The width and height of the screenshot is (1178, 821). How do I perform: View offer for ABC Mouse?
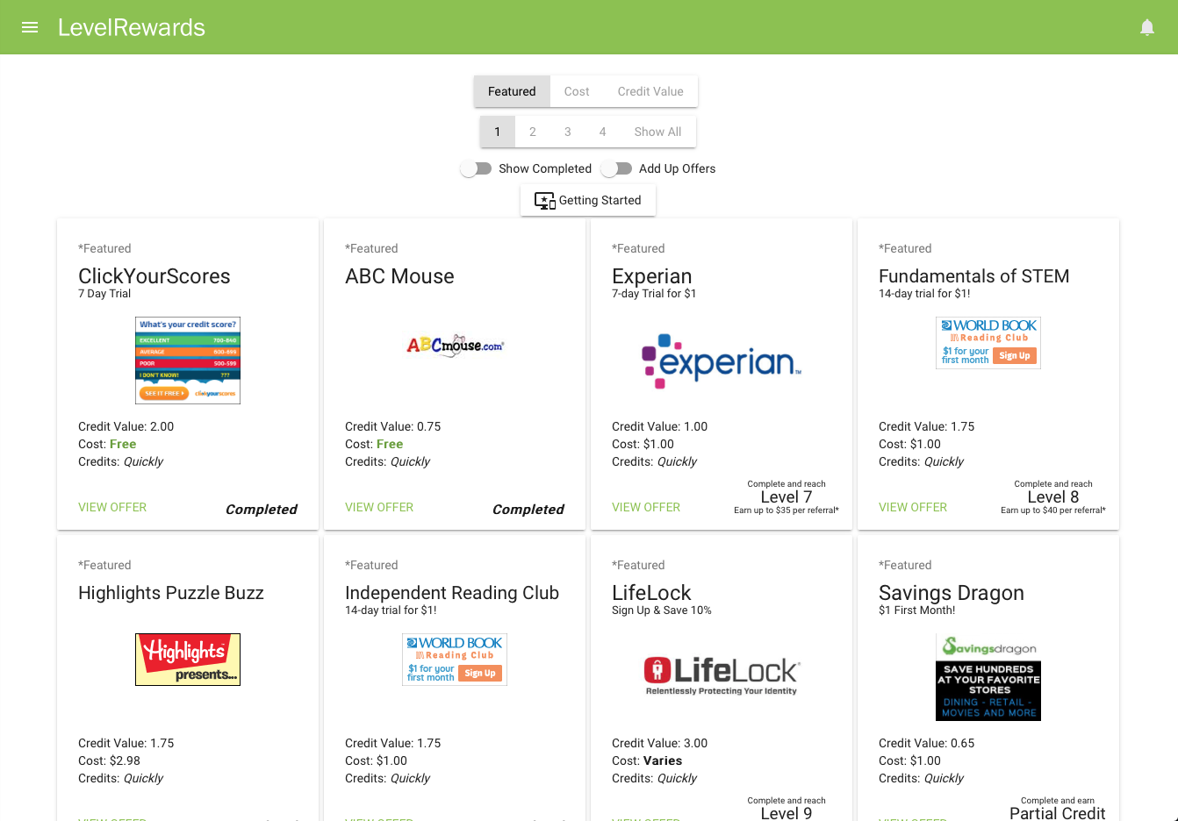click(379, 507)
